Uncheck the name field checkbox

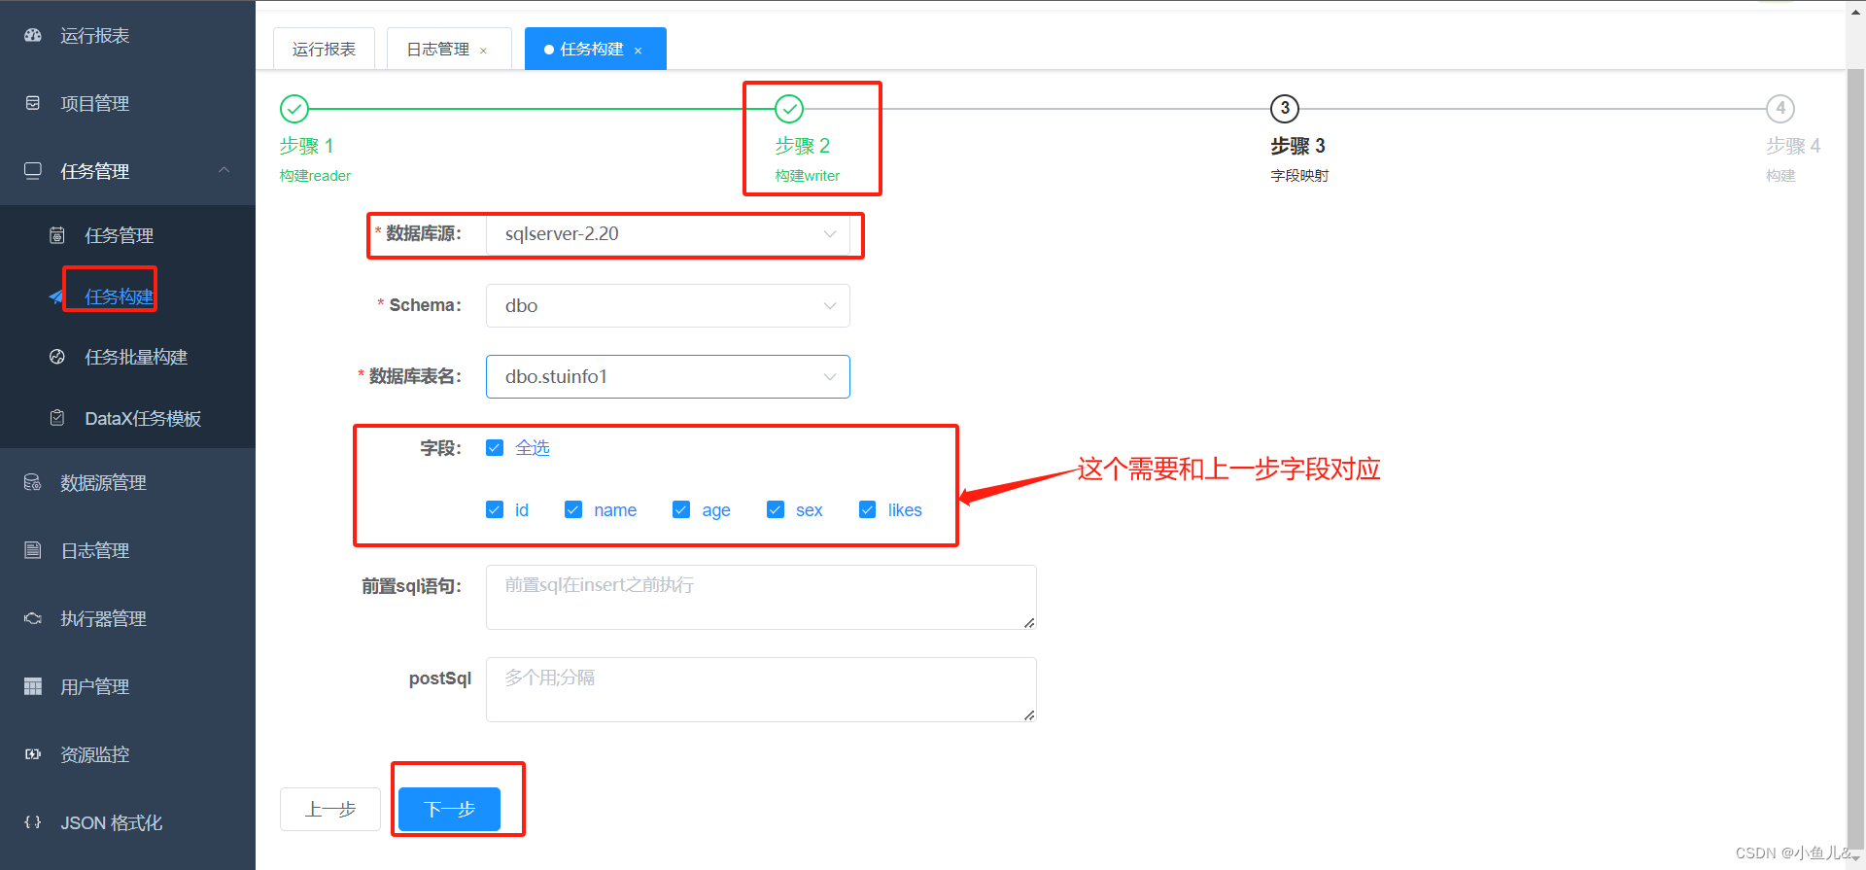pyautogui.click(x=573, y=510)
